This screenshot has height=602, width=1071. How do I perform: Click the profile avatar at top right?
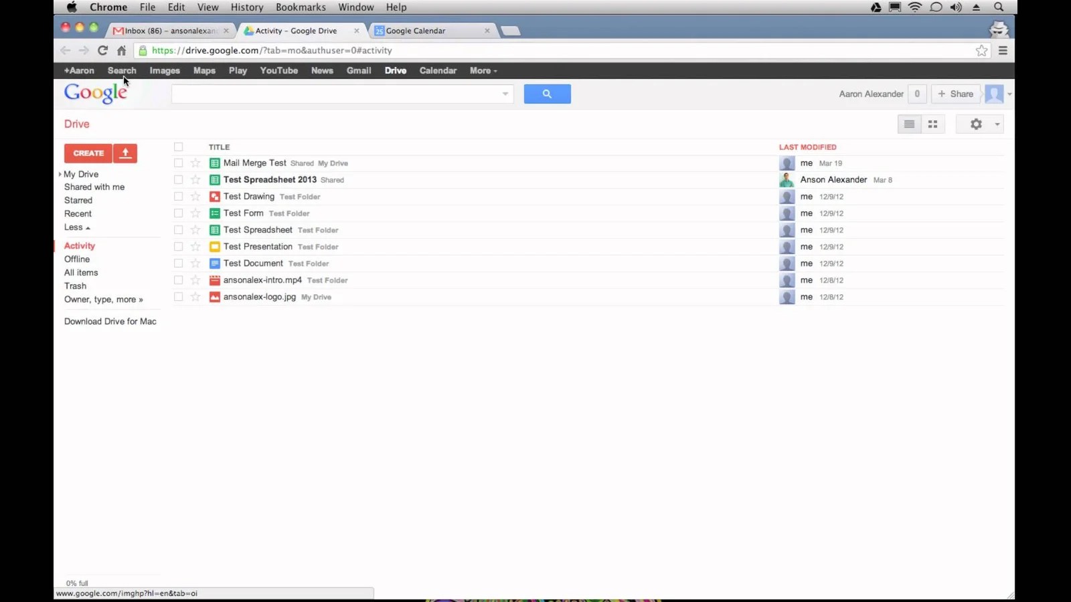[995, 94]
